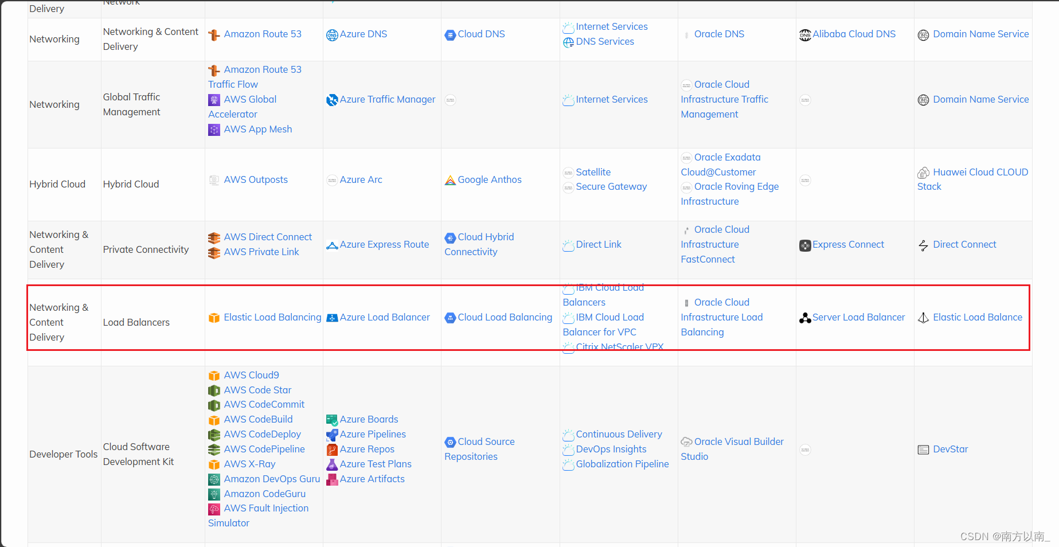Open the Amazon CodeGuru link

click(x=265, y=494)
